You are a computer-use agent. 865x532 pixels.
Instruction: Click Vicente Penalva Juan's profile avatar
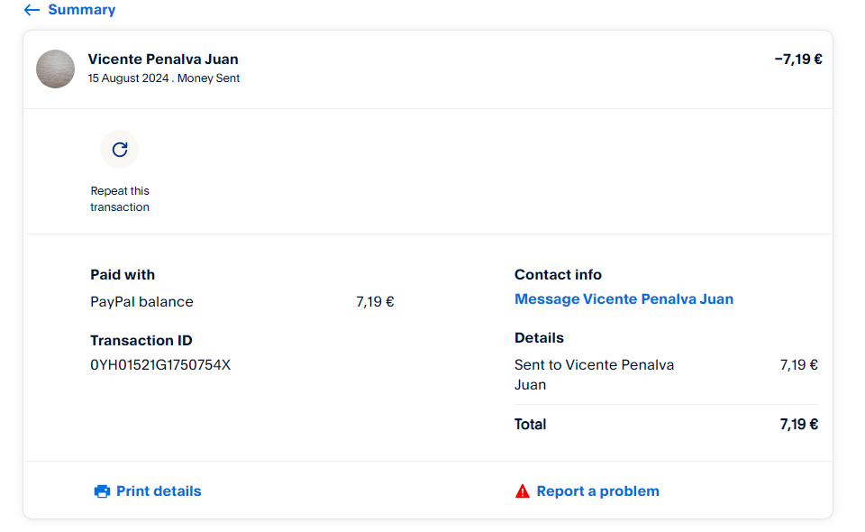[55, 69]
